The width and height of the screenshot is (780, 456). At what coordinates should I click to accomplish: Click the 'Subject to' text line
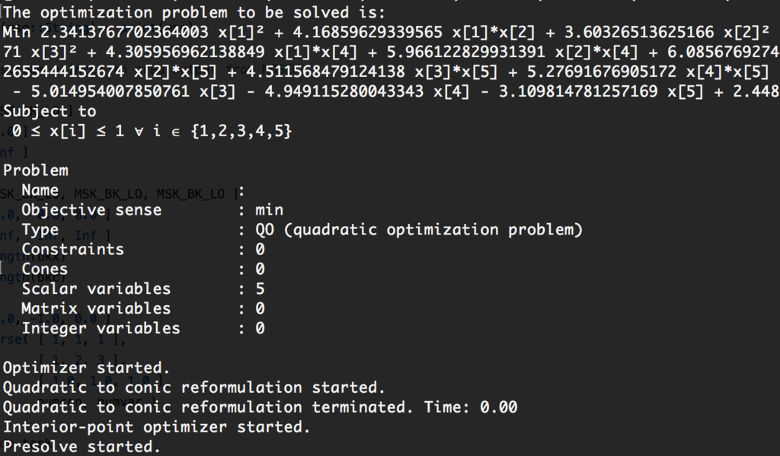50,111
